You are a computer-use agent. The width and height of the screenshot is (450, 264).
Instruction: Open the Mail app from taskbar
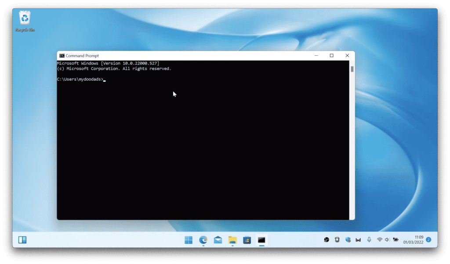click(218, 240)
